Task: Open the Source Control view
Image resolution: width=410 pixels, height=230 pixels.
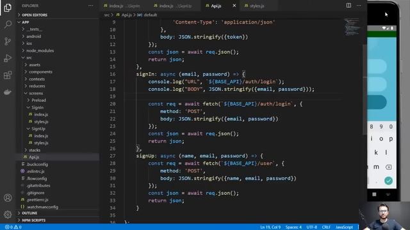Action: pos(8,41)
